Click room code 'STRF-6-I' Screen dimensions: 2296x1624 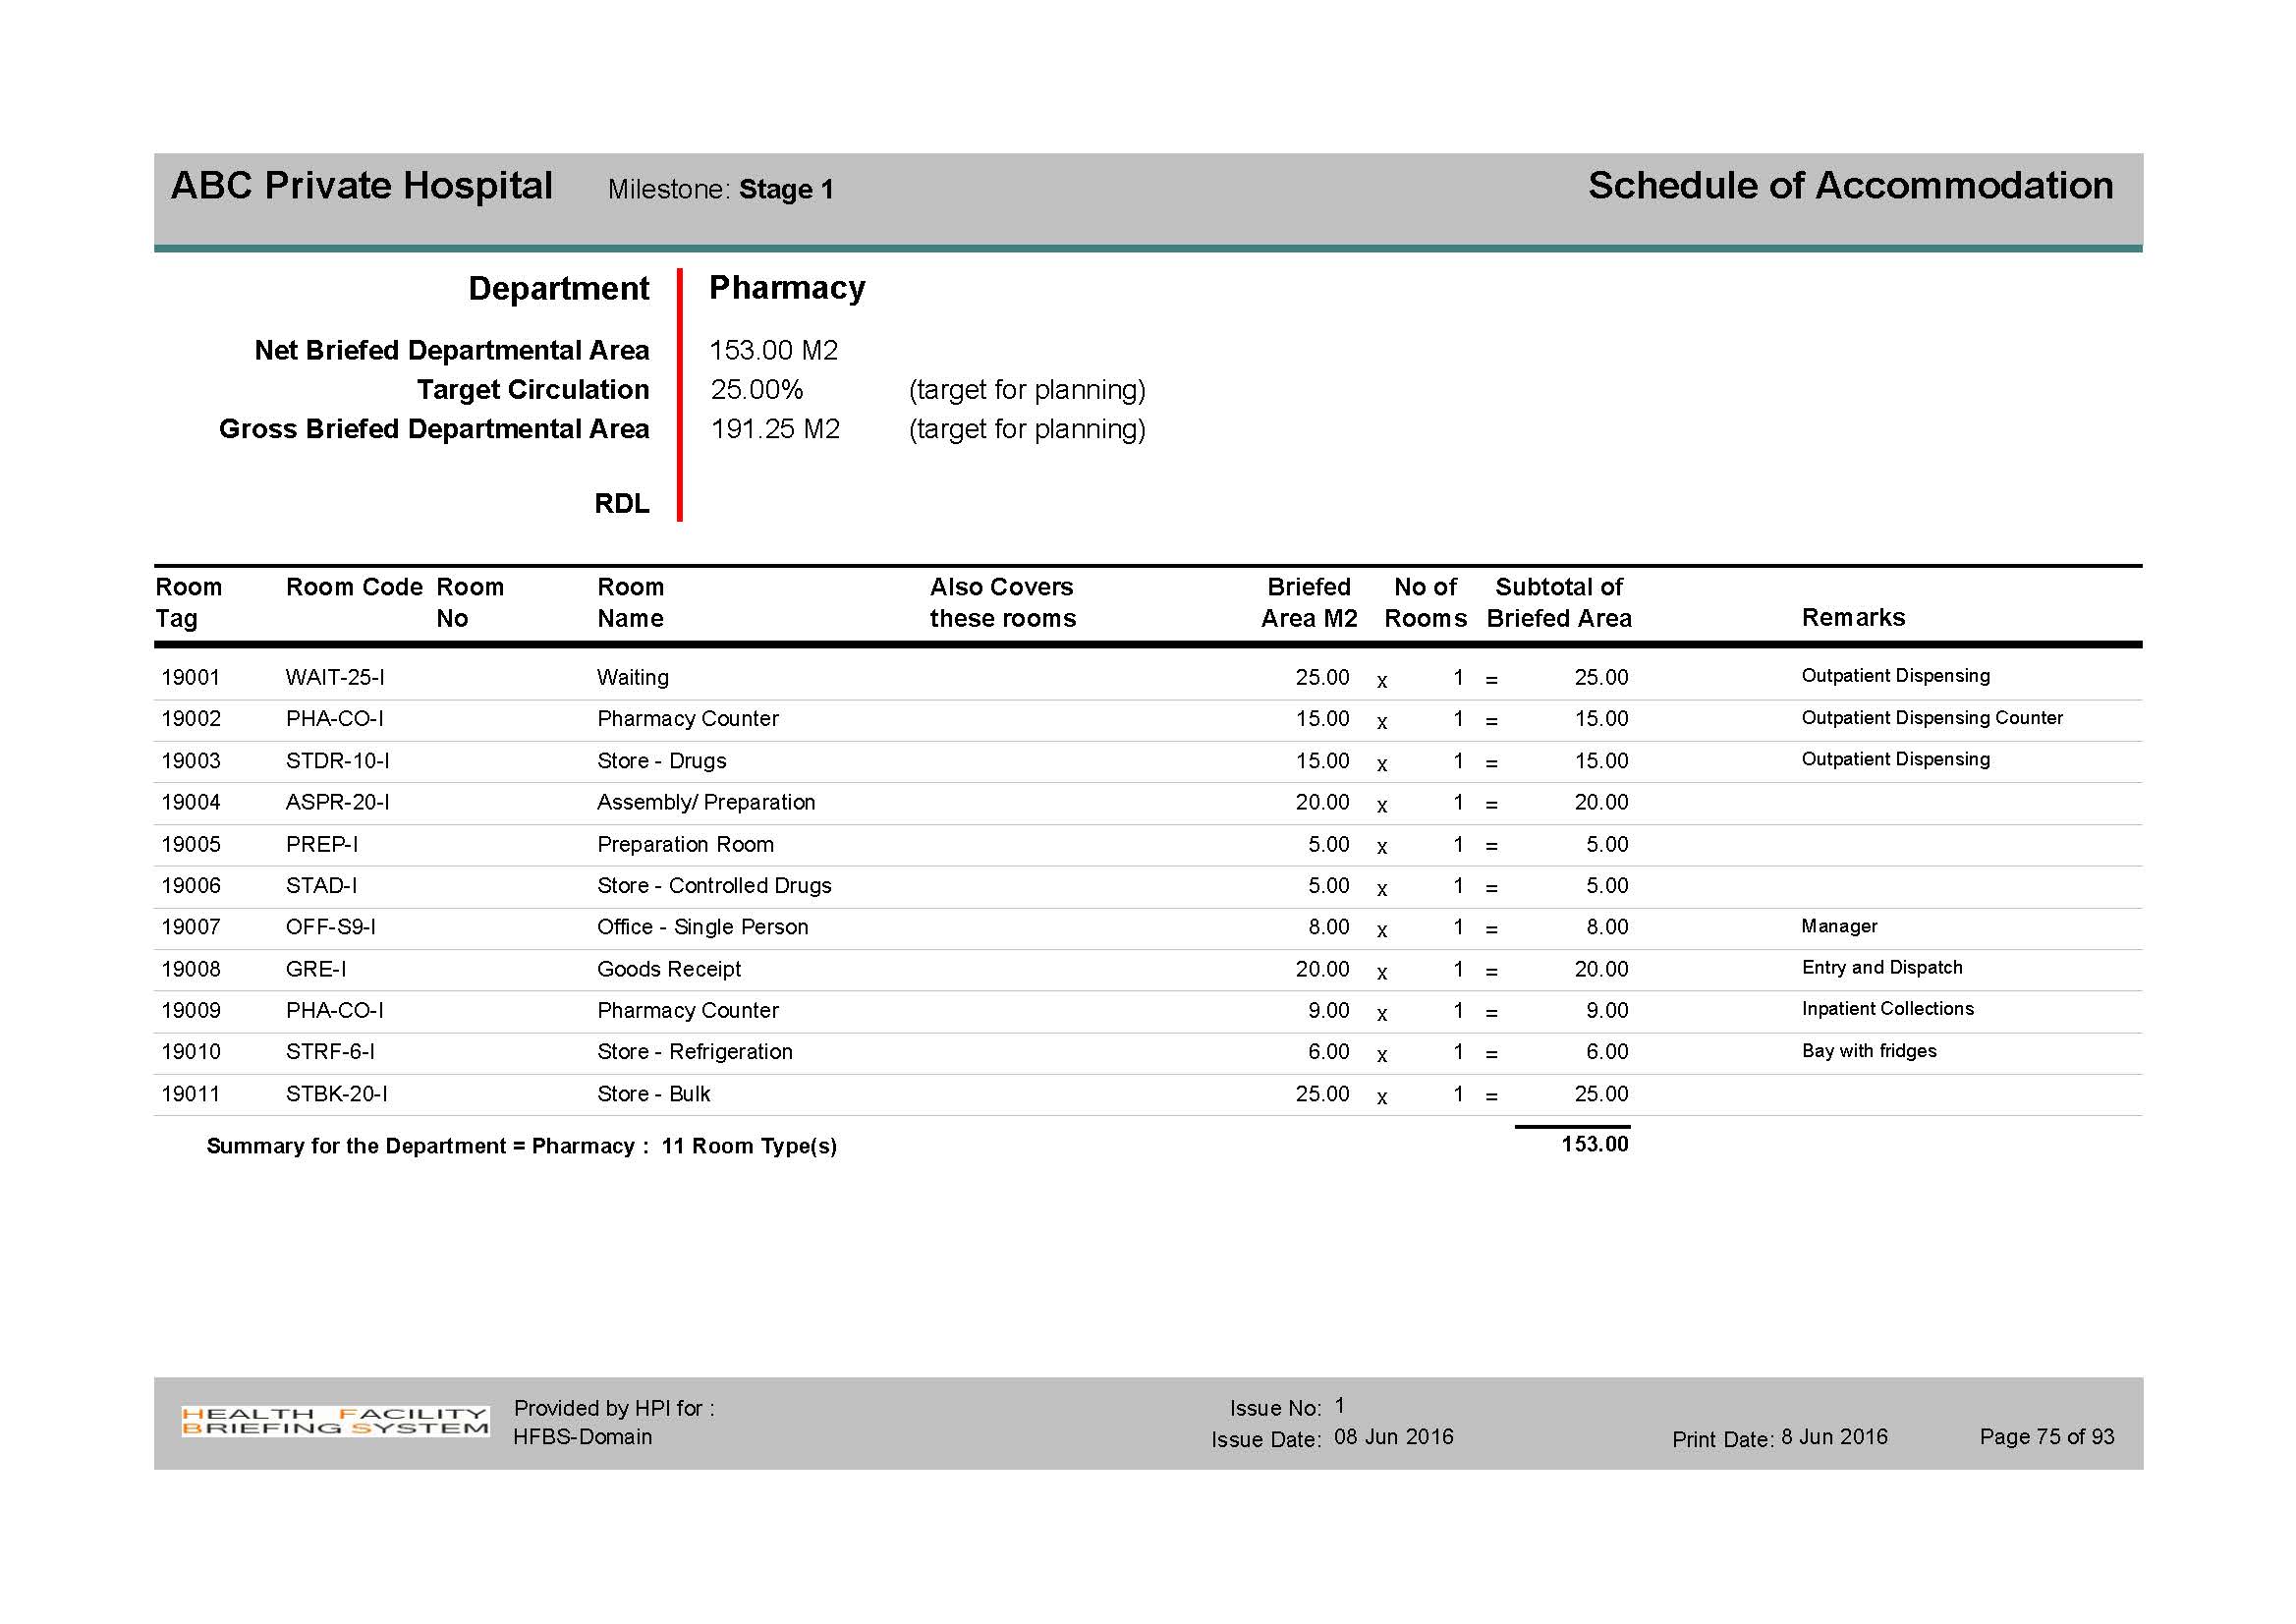[x=331, y=1053]
